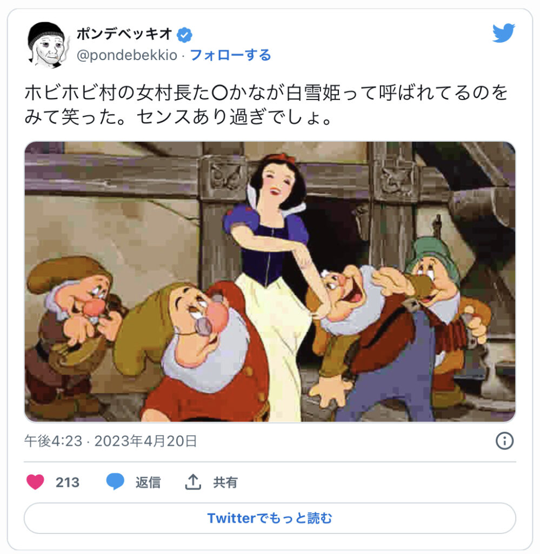Like the tweet with the heart icon
This screenshot has width=540, height=554.
(35, 482)
